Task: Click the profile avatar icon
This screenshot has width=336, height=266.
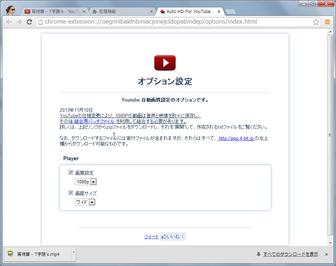Action: coord(10,11)
